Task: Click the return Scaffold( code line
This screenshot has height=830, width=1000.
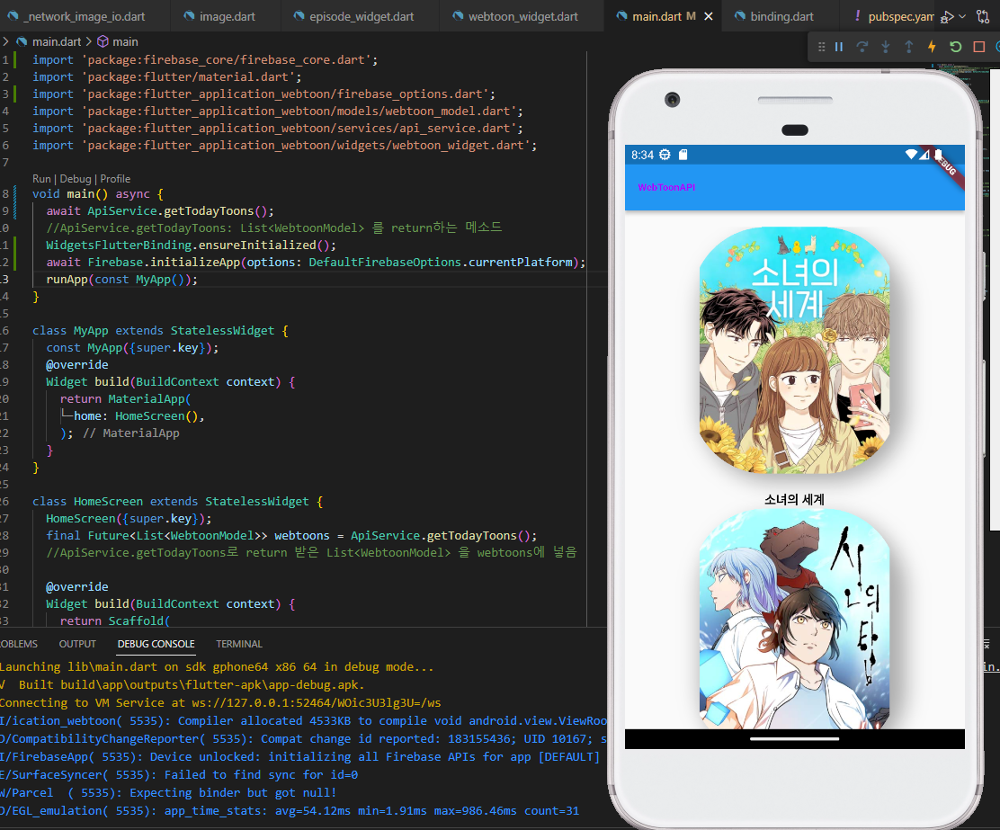Action: [115, 620]
